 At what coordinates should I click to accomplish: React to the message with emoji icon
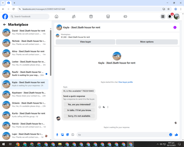click(x=100, y=107)
